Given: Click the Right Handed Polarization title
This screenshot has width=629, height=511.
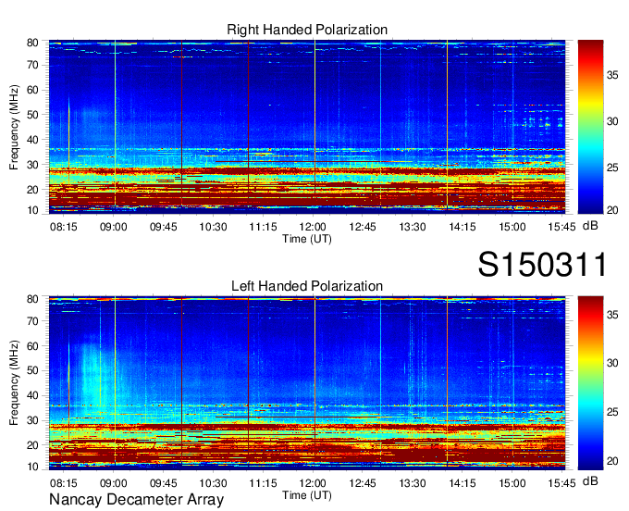Looking at the screenshot, I should 307,30.
